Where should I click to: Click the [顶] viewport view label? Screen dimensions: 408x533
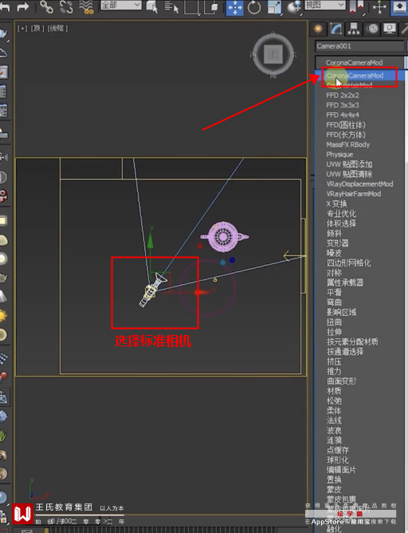click(x=37, y=29)
